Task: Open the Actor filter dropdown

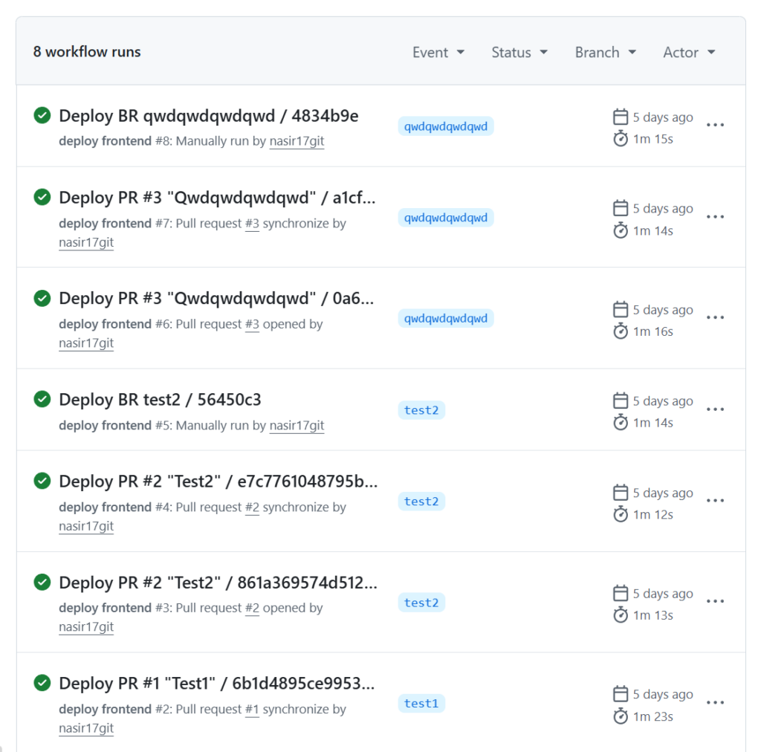Action: [x=689, y=53]
